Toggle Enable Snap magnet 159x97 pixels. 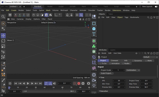click(x=67, y=15)
